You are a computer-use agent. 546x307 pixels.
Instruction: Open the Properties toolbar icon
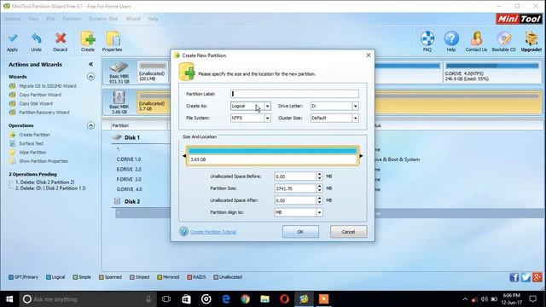[x=113, y=38]
